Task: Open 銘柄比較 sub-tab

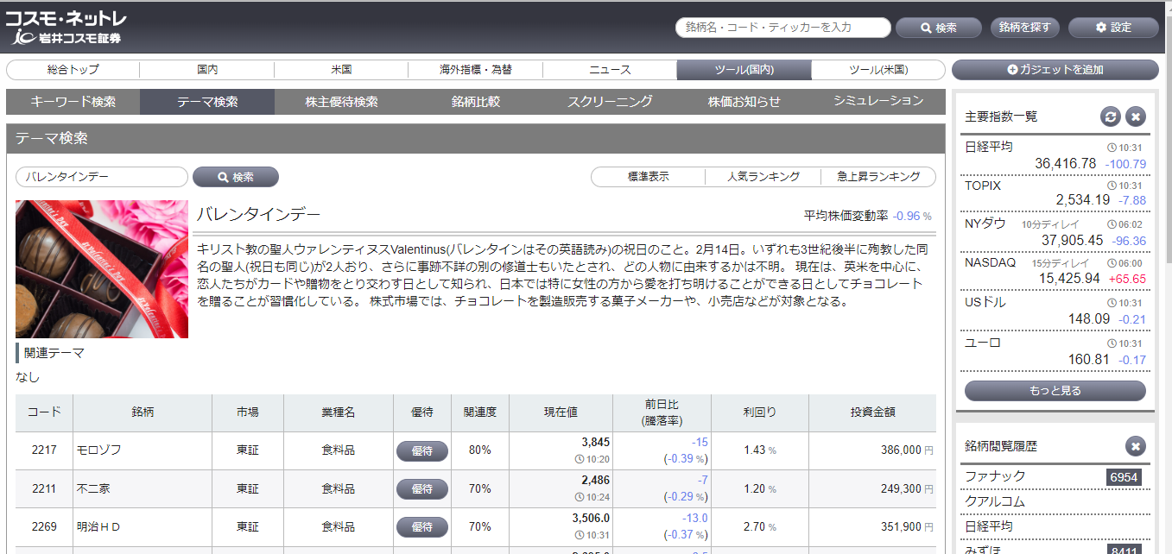Action: point(475,102)
